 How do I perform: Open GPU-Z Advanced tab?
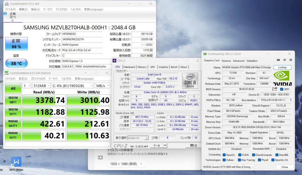[x=239, y=61]
